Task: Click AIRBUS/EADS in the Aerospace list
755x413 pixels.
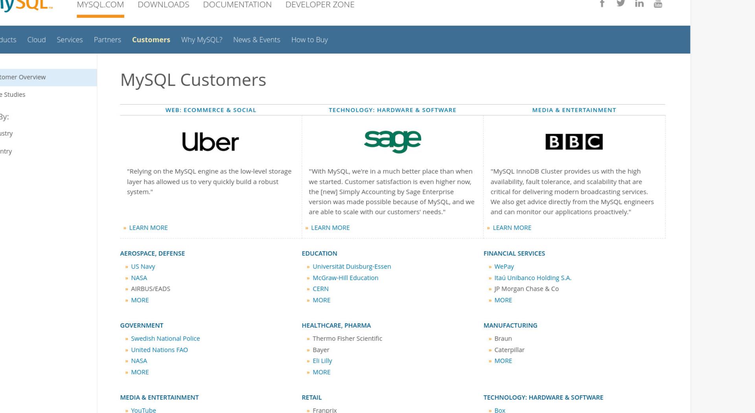Action: coord(151,289)
